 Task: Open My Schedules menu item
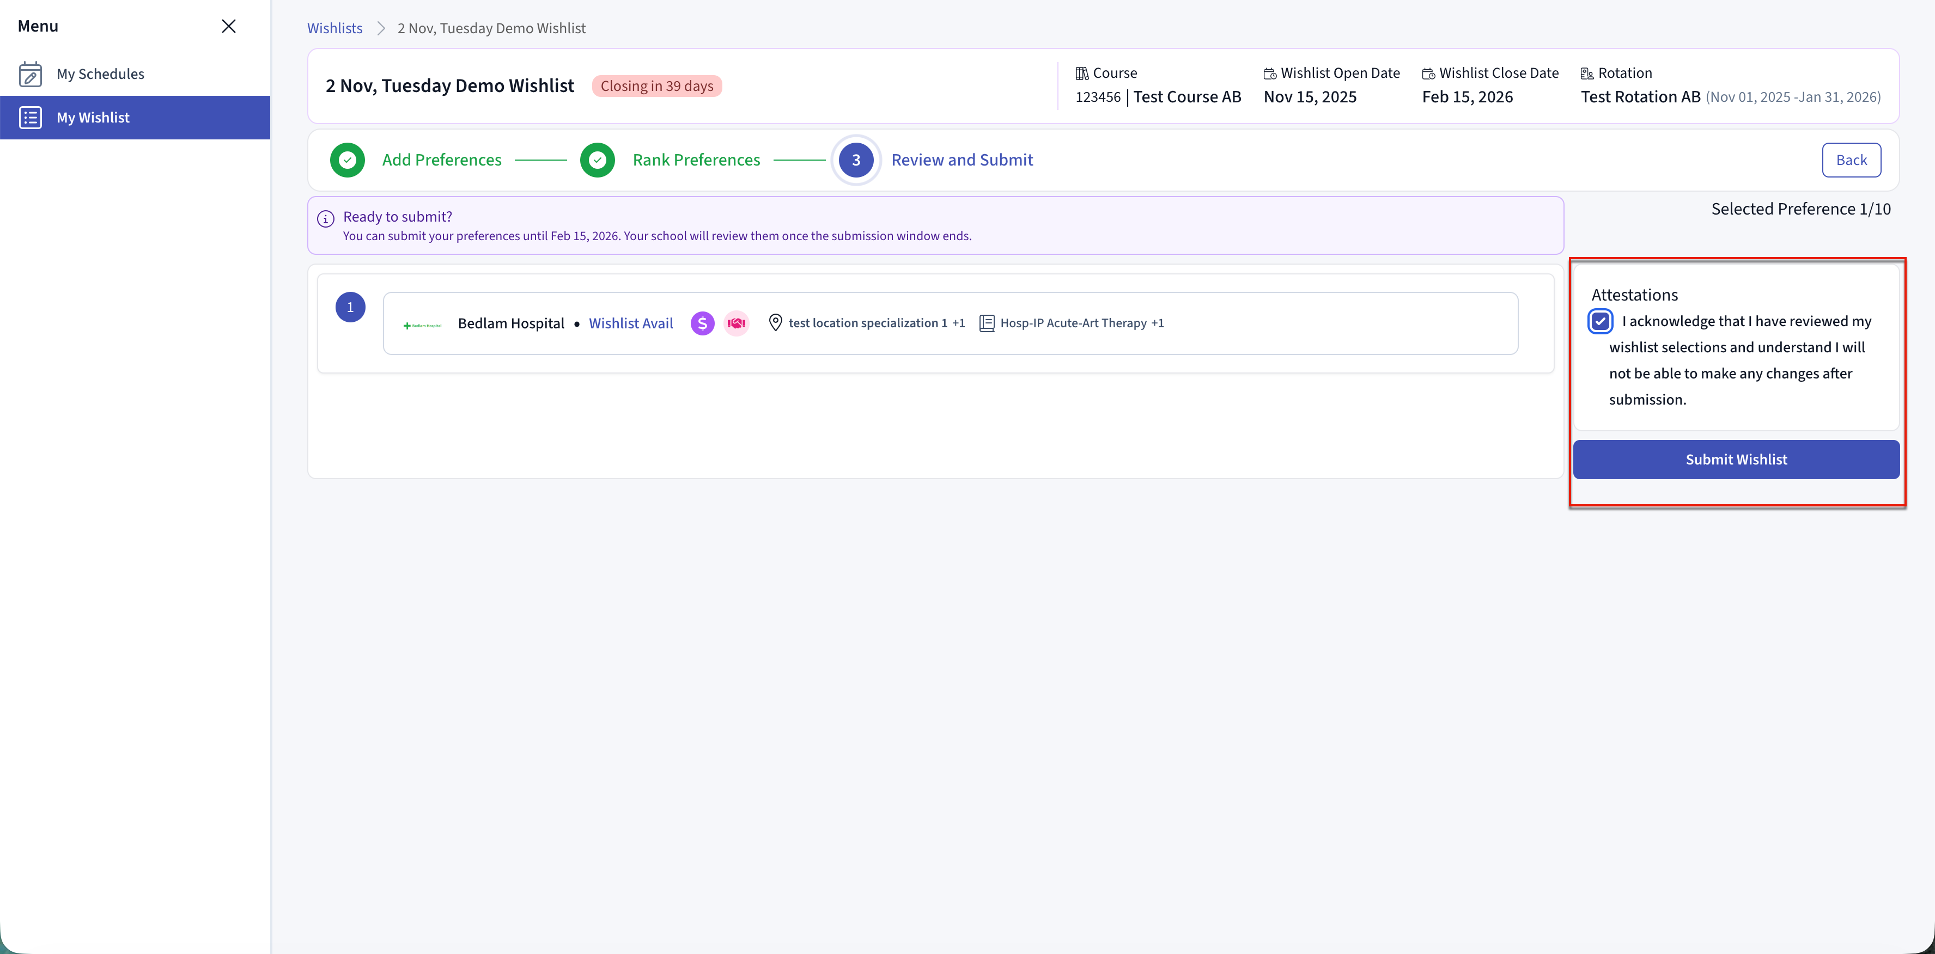click(100, 74)
